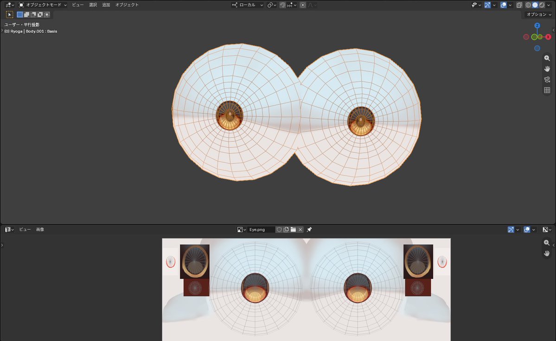Choose the invert selection mode icon

[x=40, y=14]
